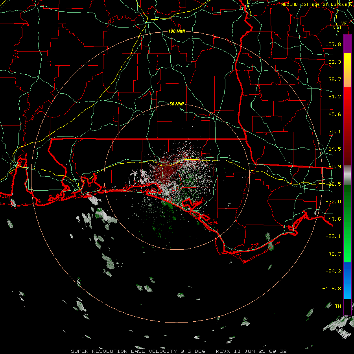Click the 76.7 value on velocity scale
Viewport: 354px width, 354px height.
point(335,79)
